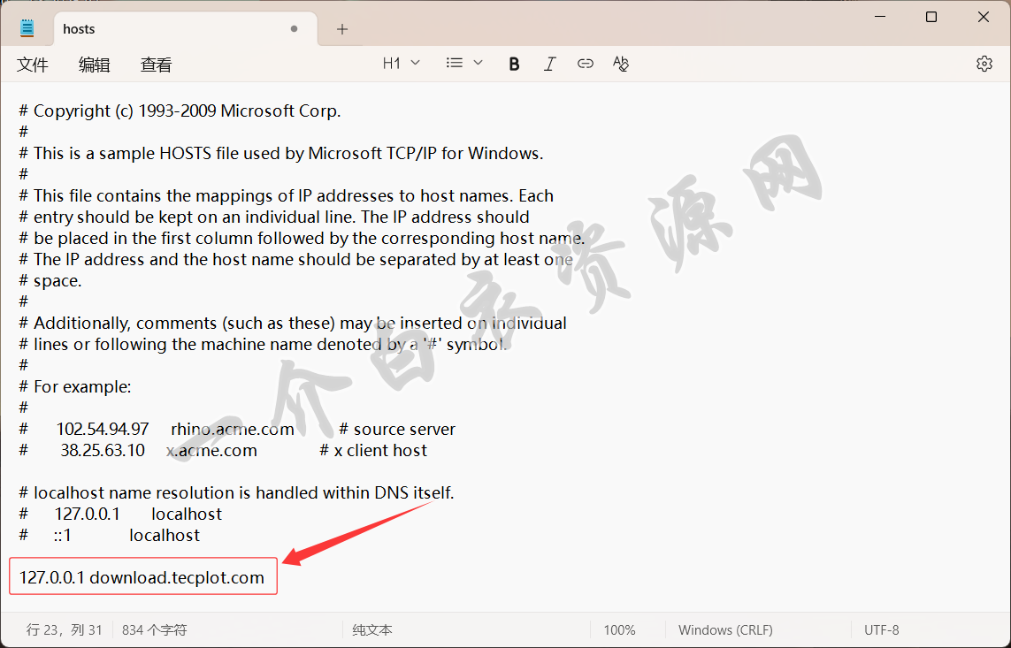Add a new tab with plus button

coord(342,29)
